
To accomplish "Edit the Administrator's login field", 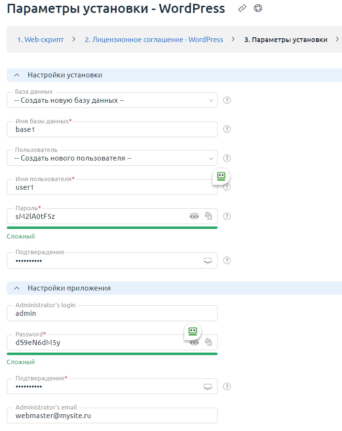I will (x=112, y=313).
